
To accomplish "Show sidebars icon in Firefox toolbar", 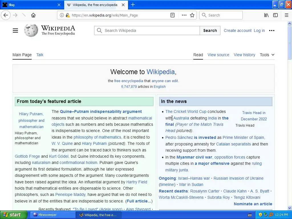I will 275,15.
